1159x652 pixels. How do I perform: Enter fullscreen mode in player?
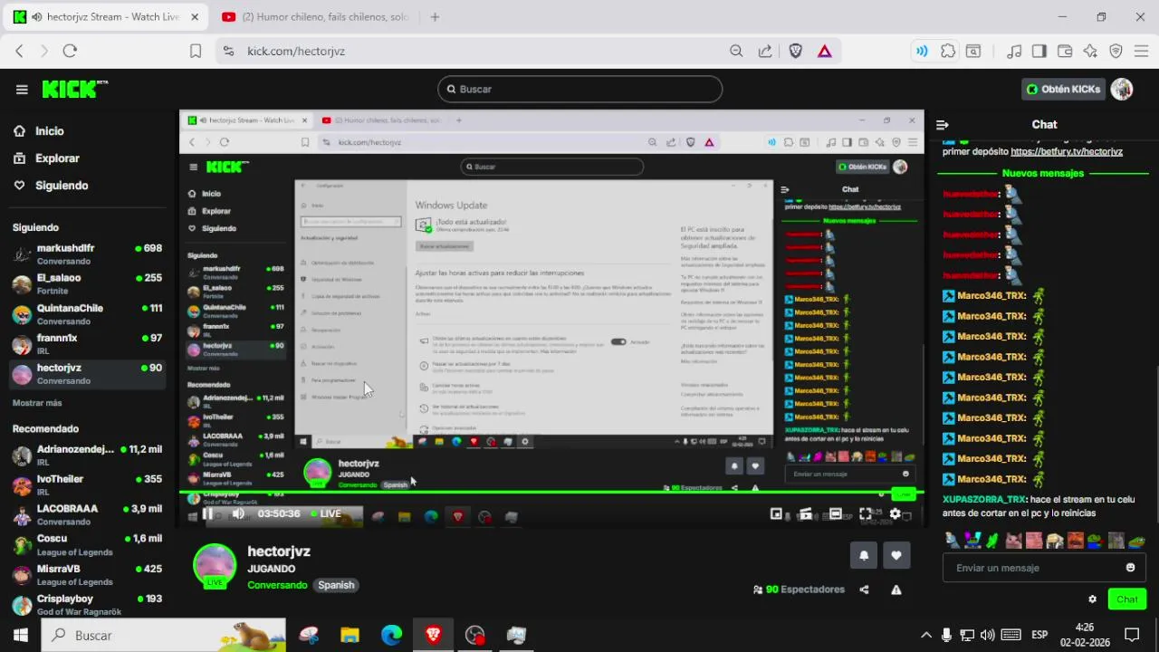(865, 513)
